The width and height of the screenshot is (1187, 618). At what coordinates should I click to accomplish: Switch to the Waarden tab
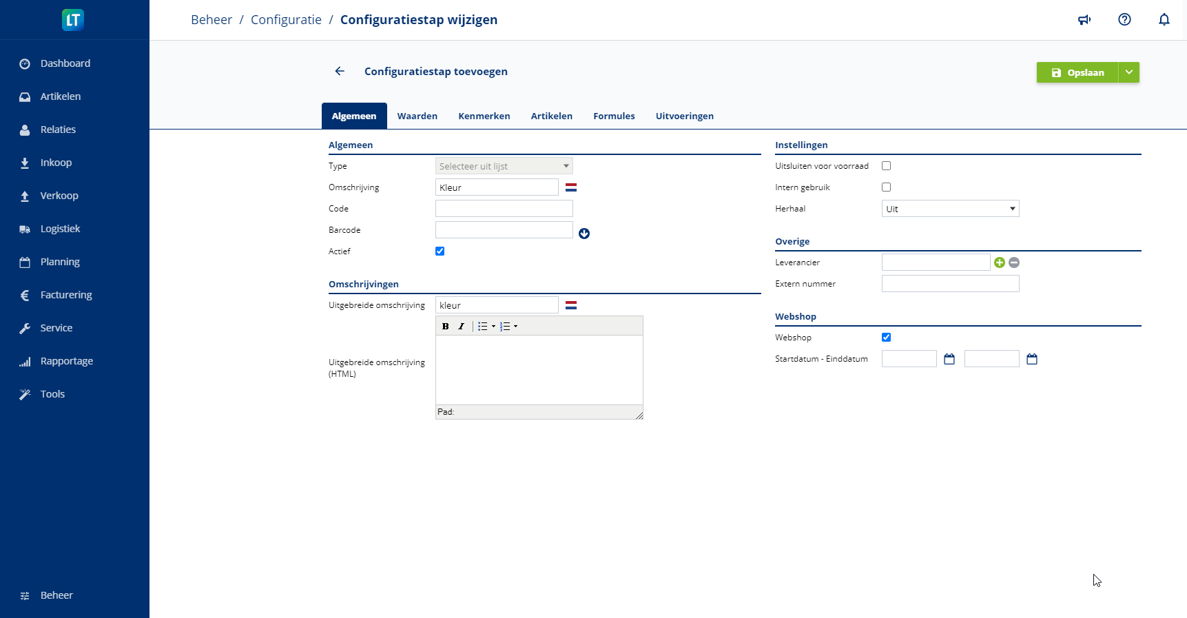[417, 116]
